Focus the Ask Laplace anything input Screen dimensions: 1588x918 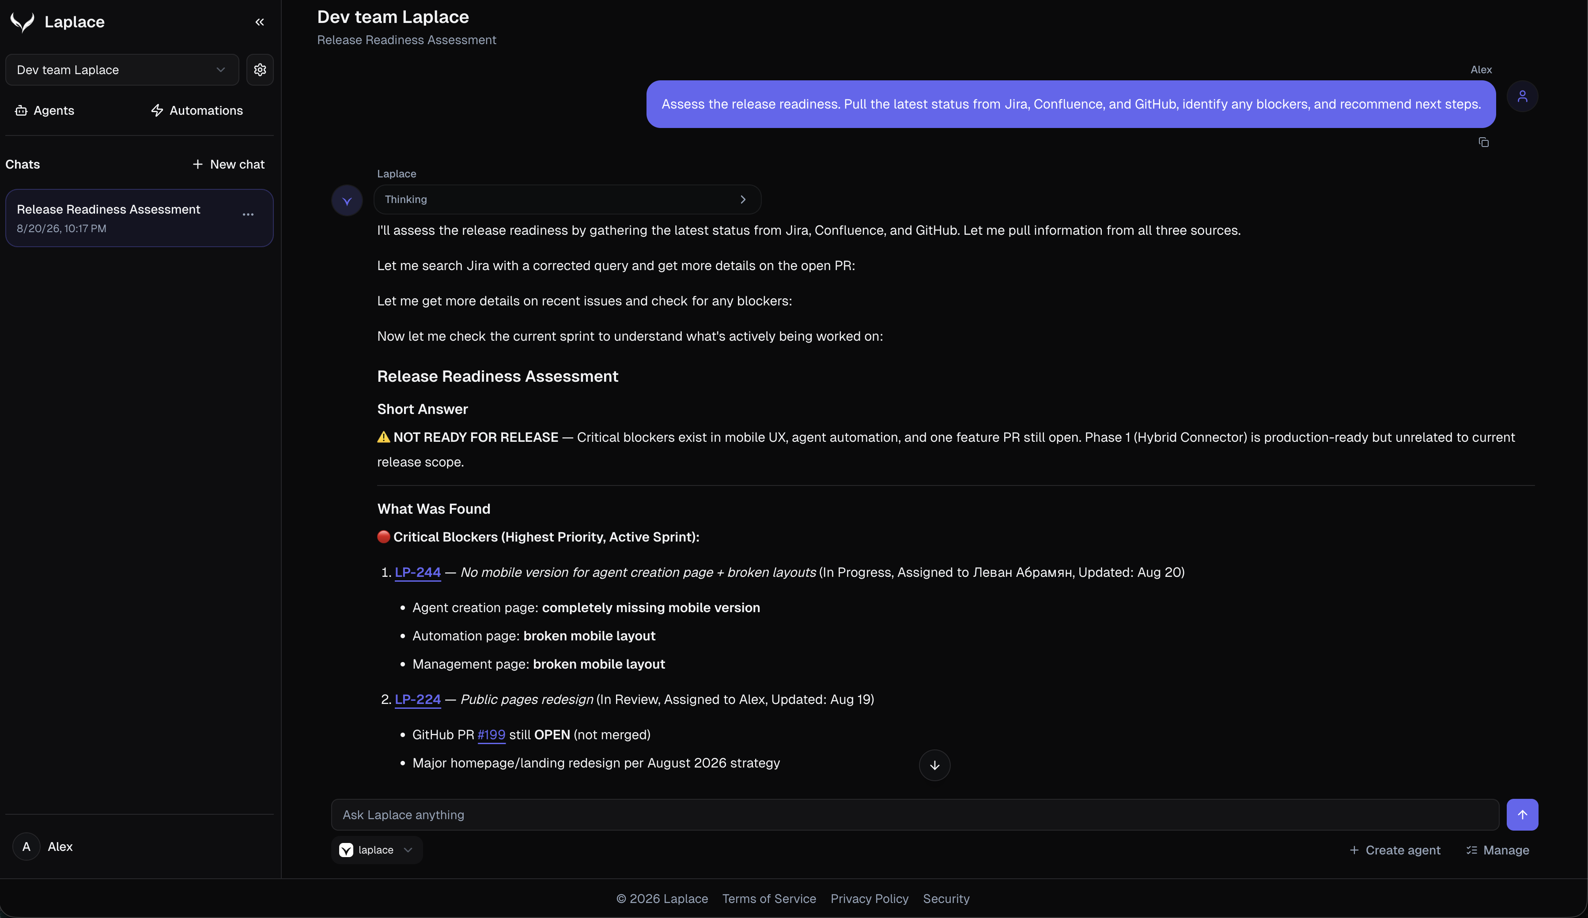pyautogui.click(x=915, y=815)
